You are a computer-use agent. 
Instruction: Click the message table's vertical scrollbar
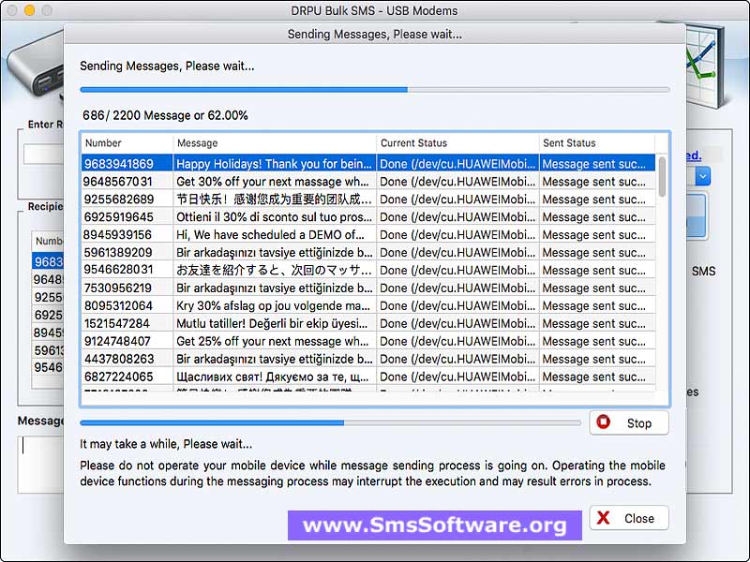tap(663, 177)
